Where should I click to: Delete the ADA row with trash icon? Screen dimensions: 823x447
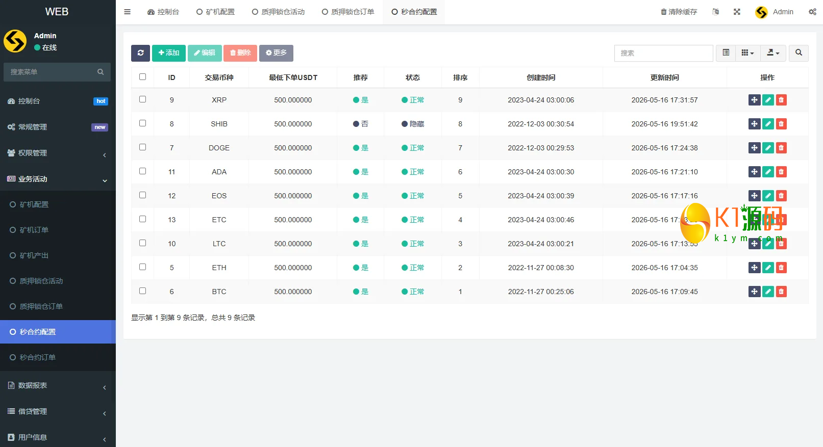[781, 172]
